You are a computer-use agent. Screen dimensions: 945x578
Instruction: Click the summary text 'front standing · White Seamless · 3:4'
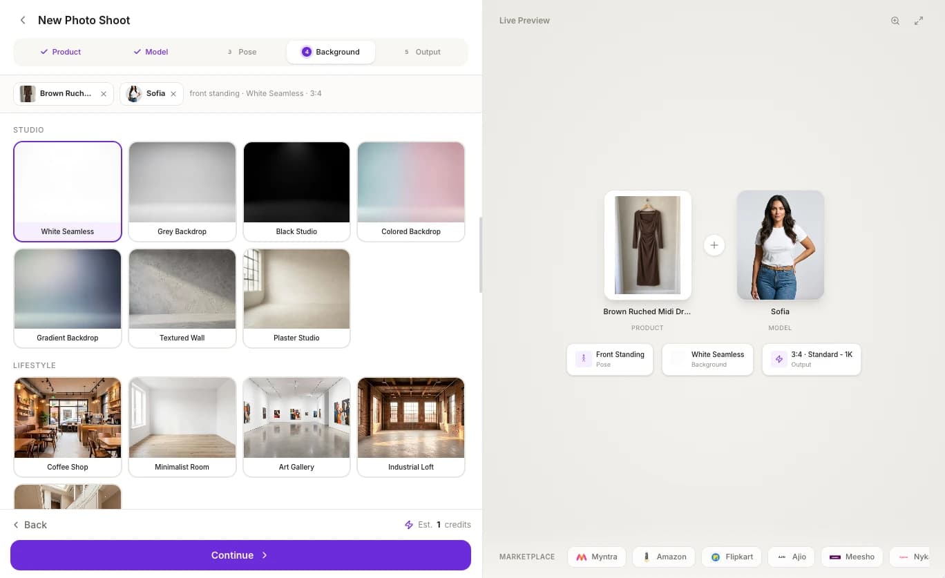click(256, 93)
